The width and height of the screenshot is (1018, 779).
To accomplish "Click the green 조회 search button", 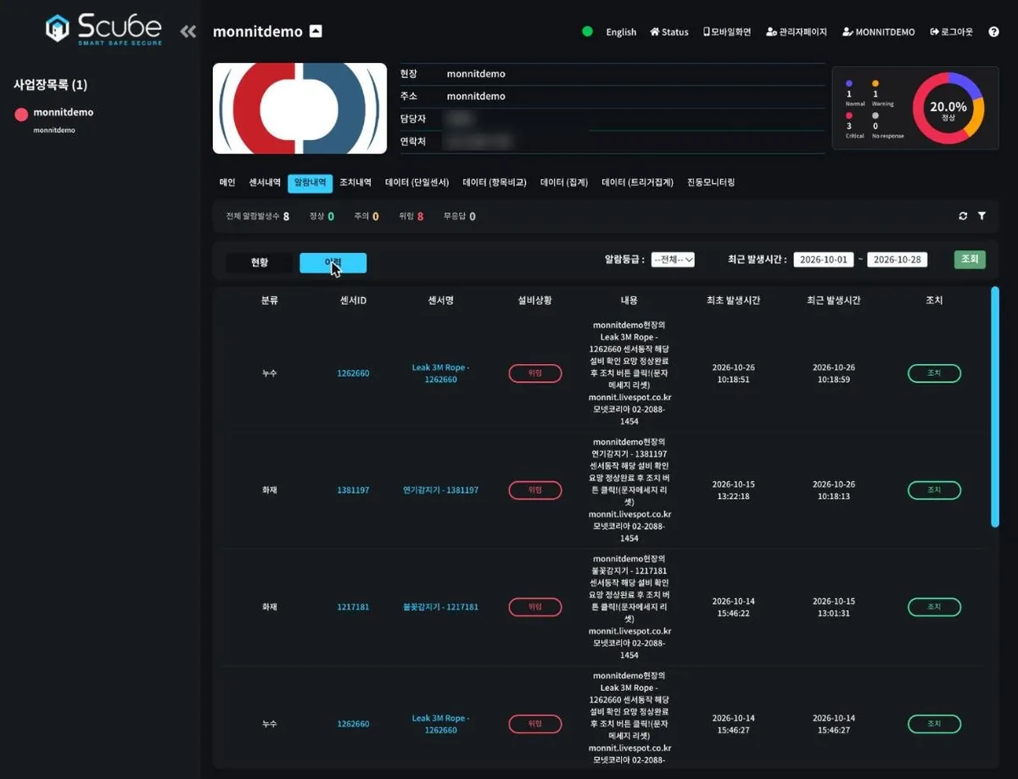I will coord(970,259).
